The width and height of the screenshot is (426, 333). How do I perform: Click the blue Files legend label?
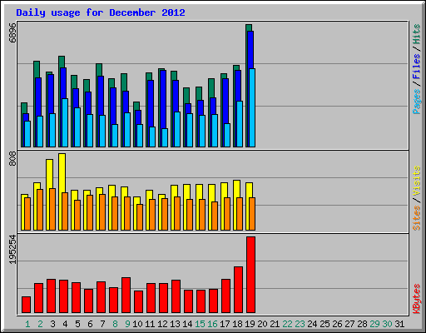click(416, 67)
